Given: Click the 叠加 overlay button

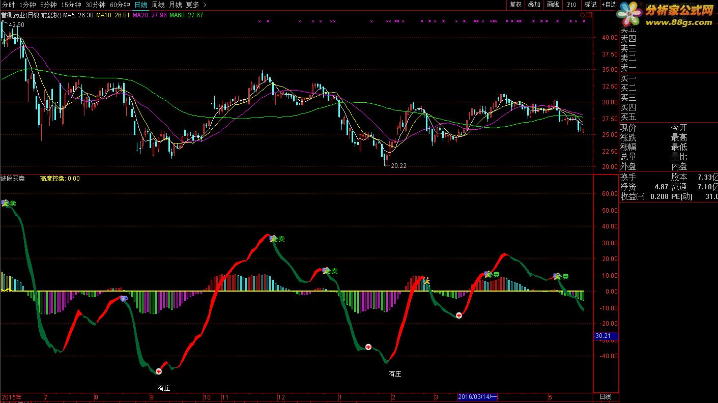Looking at the screenshot, I should (534, 5).
